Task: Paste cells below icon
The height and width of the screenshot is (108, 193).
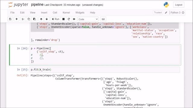Action: pos(34,19)
